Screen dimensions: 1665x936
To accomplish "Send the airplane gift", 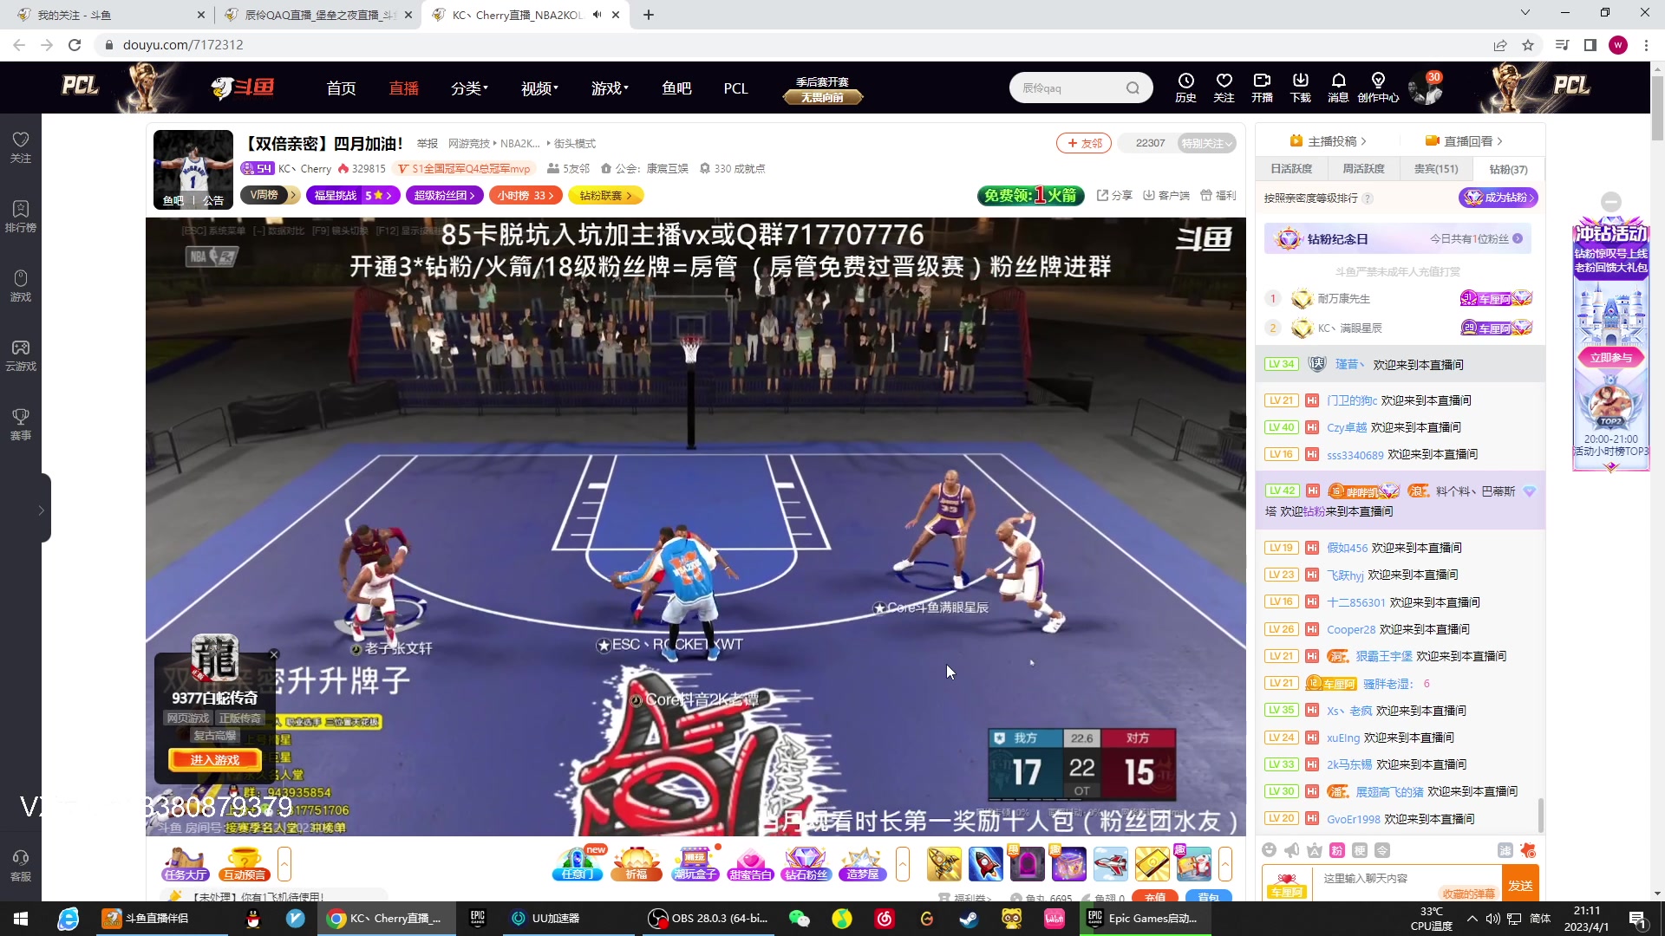I will point(1111,864).
